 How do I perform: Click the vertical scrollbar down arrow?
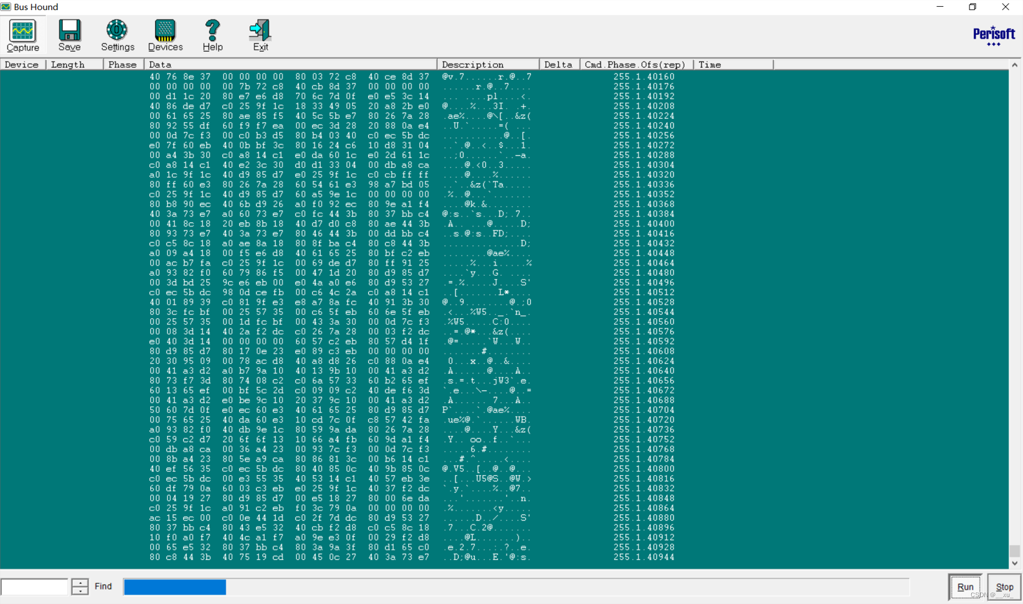(x=1015, y=563)
